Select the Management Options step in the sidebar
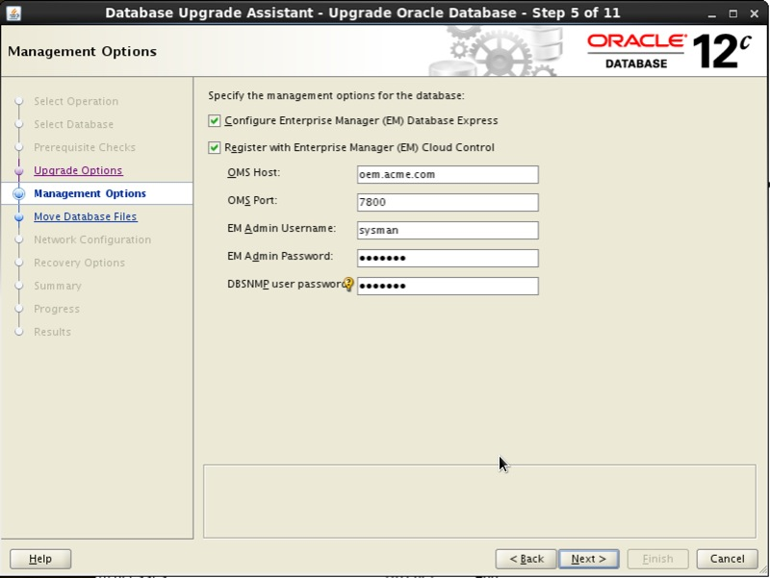This screenshot has width=770, height=578. click(x=90, y=193)
